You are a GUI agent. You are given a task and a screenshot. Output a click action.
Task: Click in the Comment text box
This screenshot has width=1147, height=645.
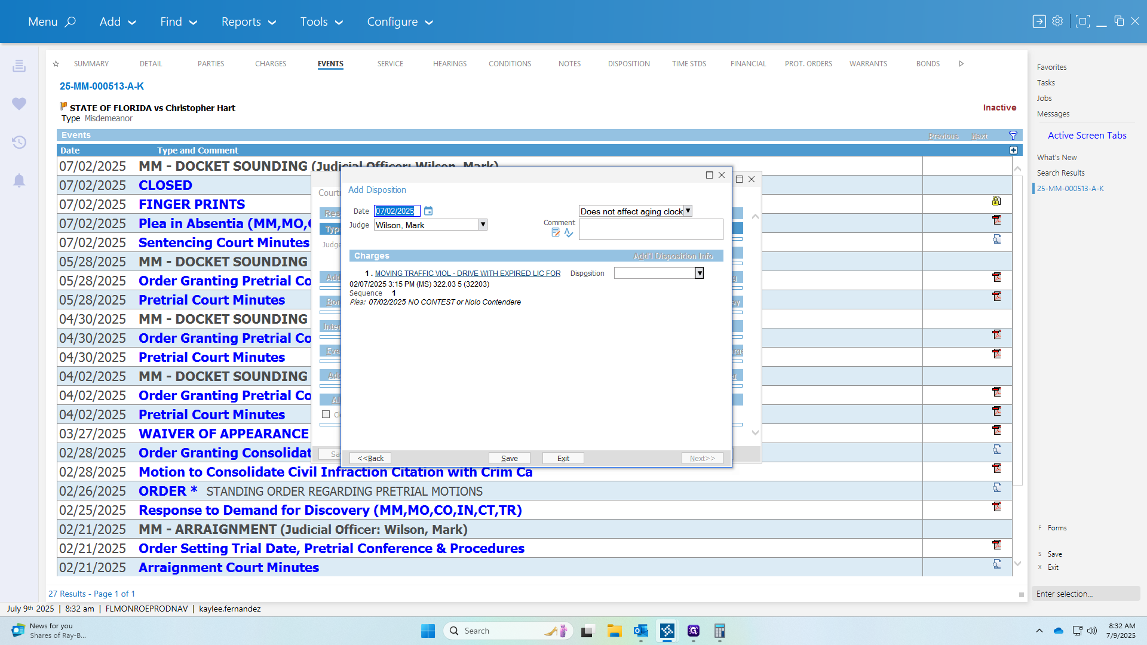(651, 230)
